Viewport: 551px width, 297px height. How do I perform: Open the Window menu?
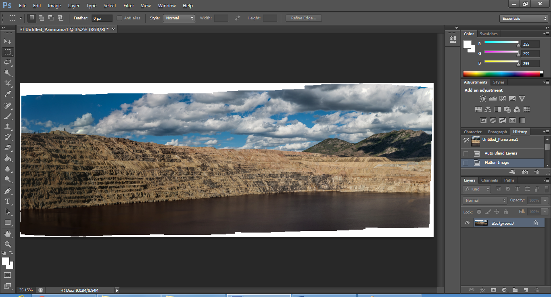(167, 6)
